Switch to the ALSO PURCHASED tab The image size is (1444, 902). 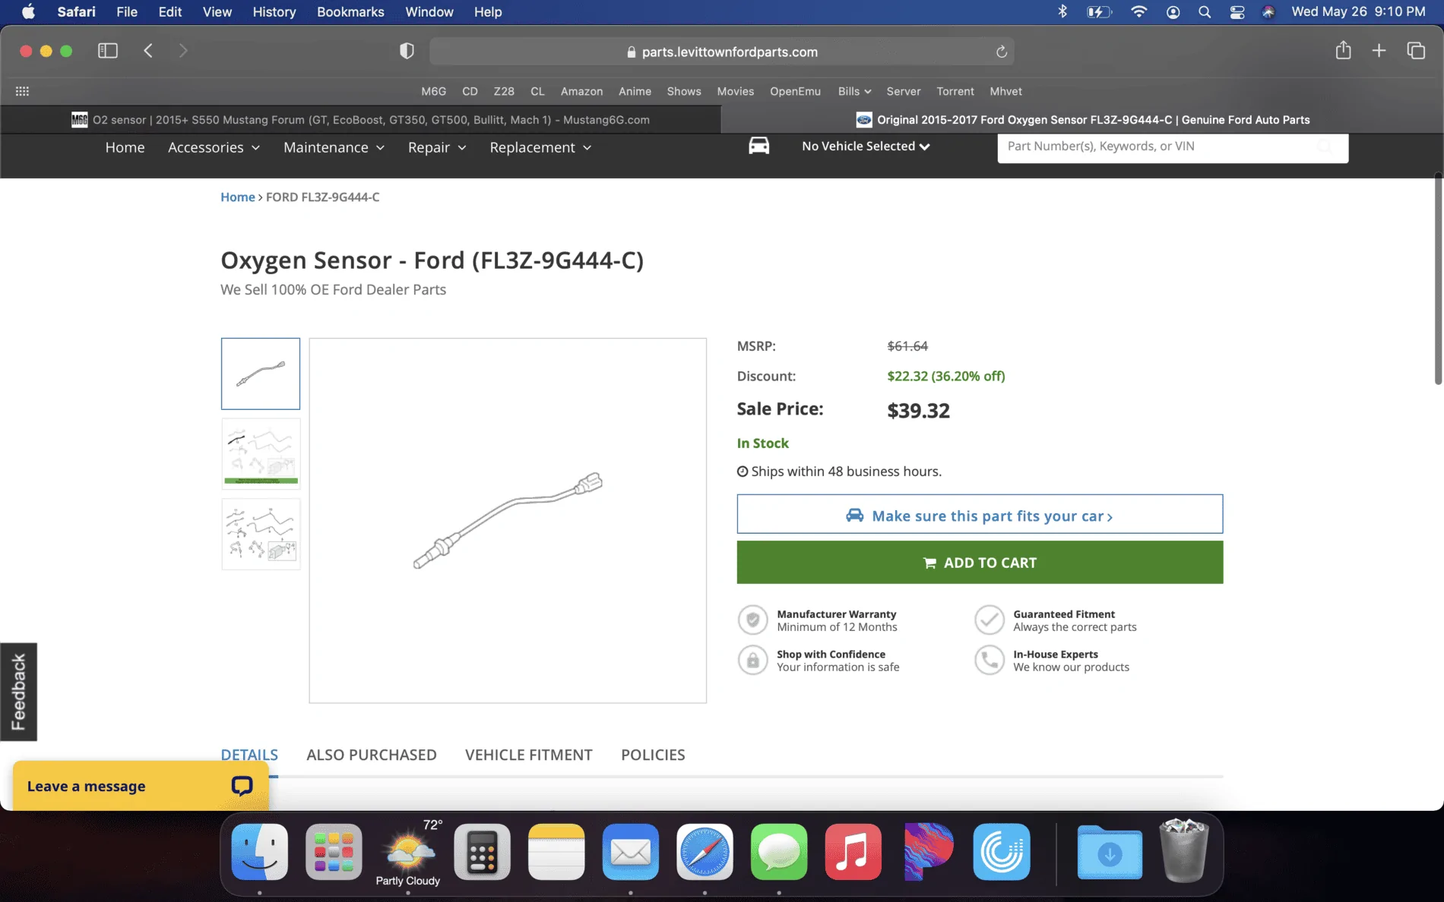(372, 755)
